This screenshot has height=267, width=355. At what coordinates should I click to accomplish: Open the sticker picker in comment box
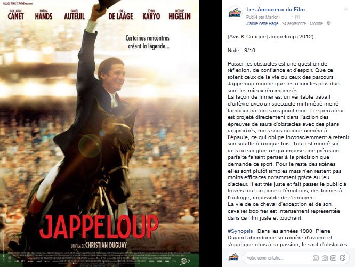coord(343,258)
